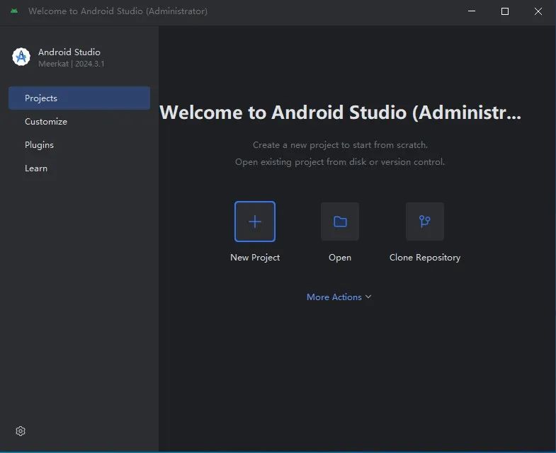The image size is (556, 453).
Task: Go to the Learn tab
Action: (x=79, y=168)
